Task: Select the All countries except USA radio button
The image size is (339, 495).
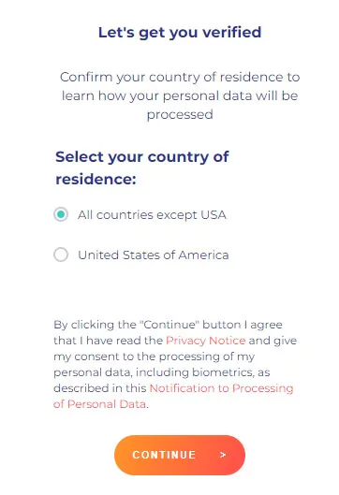Action: tap(61, 214)
